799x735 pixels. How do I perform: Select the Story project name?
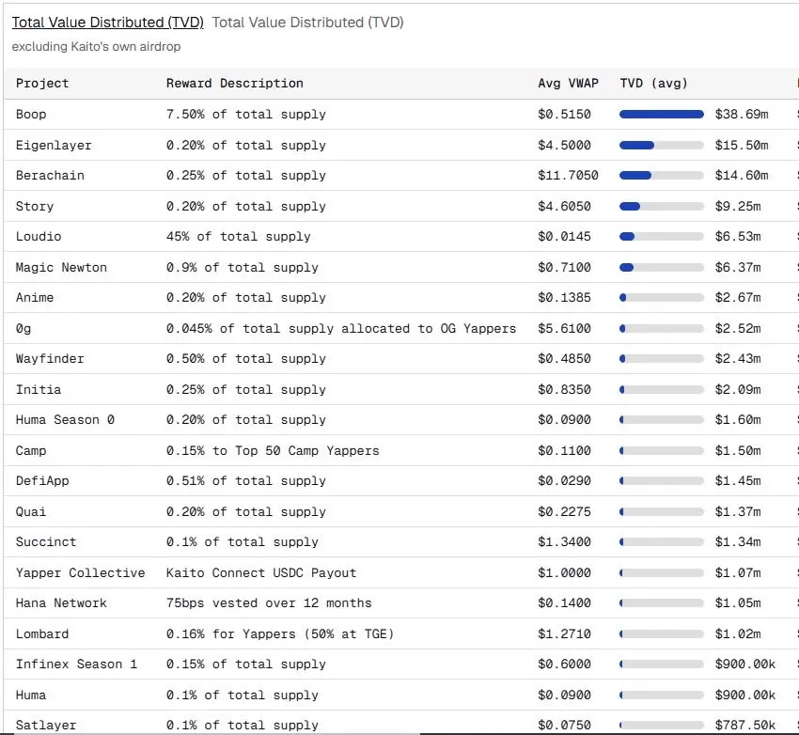tap(35, 207)
